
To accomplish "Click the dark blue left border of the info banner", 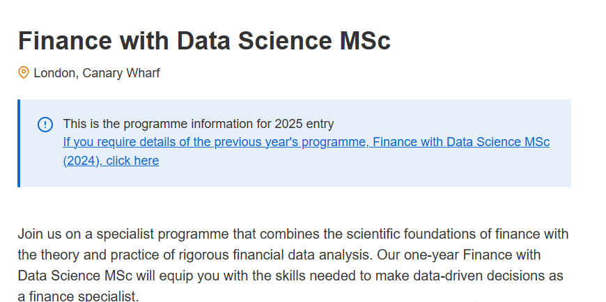I will point(19,143).
